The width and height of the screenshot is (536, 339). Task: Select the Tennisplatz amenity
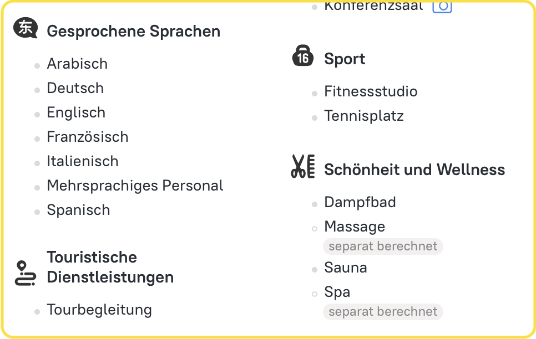[x=364, y=116]
